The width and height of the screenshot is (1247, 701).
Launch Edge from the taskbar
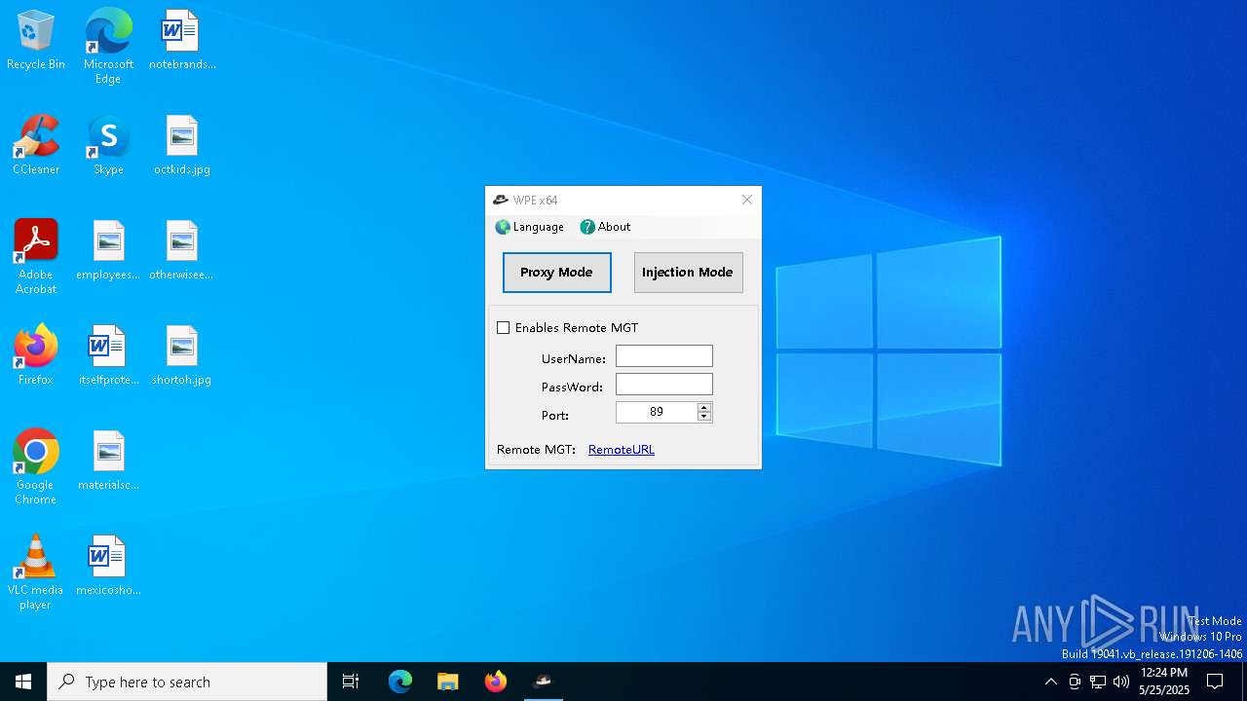click(x=400, y=682)
